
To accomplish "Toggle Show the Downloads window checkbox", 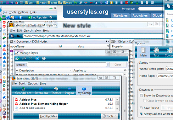I will (141, 95).
